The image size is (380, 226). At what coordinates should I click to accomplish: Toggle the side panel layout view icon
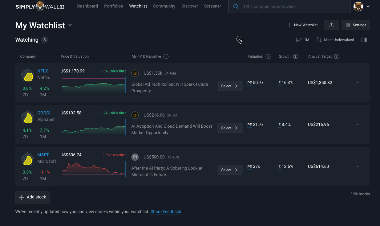pyautogui.click(x=364, y=40)
